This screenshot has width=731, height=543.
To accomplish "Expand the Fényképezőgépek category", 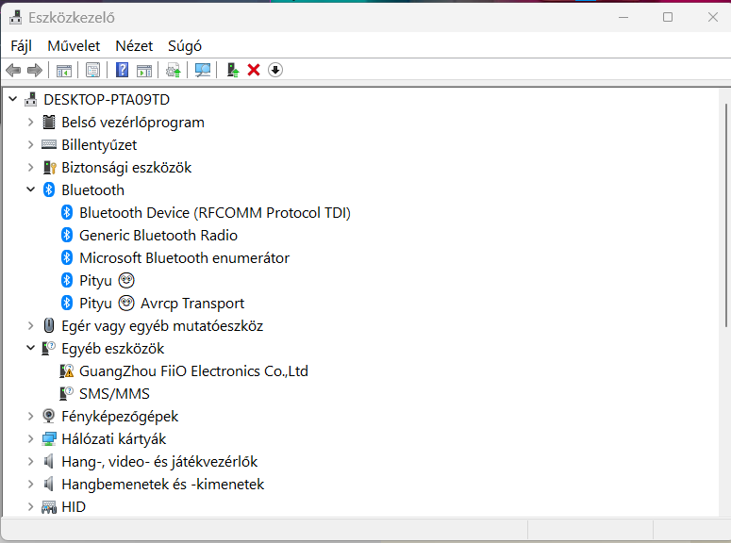I will (x=31, y=416).
